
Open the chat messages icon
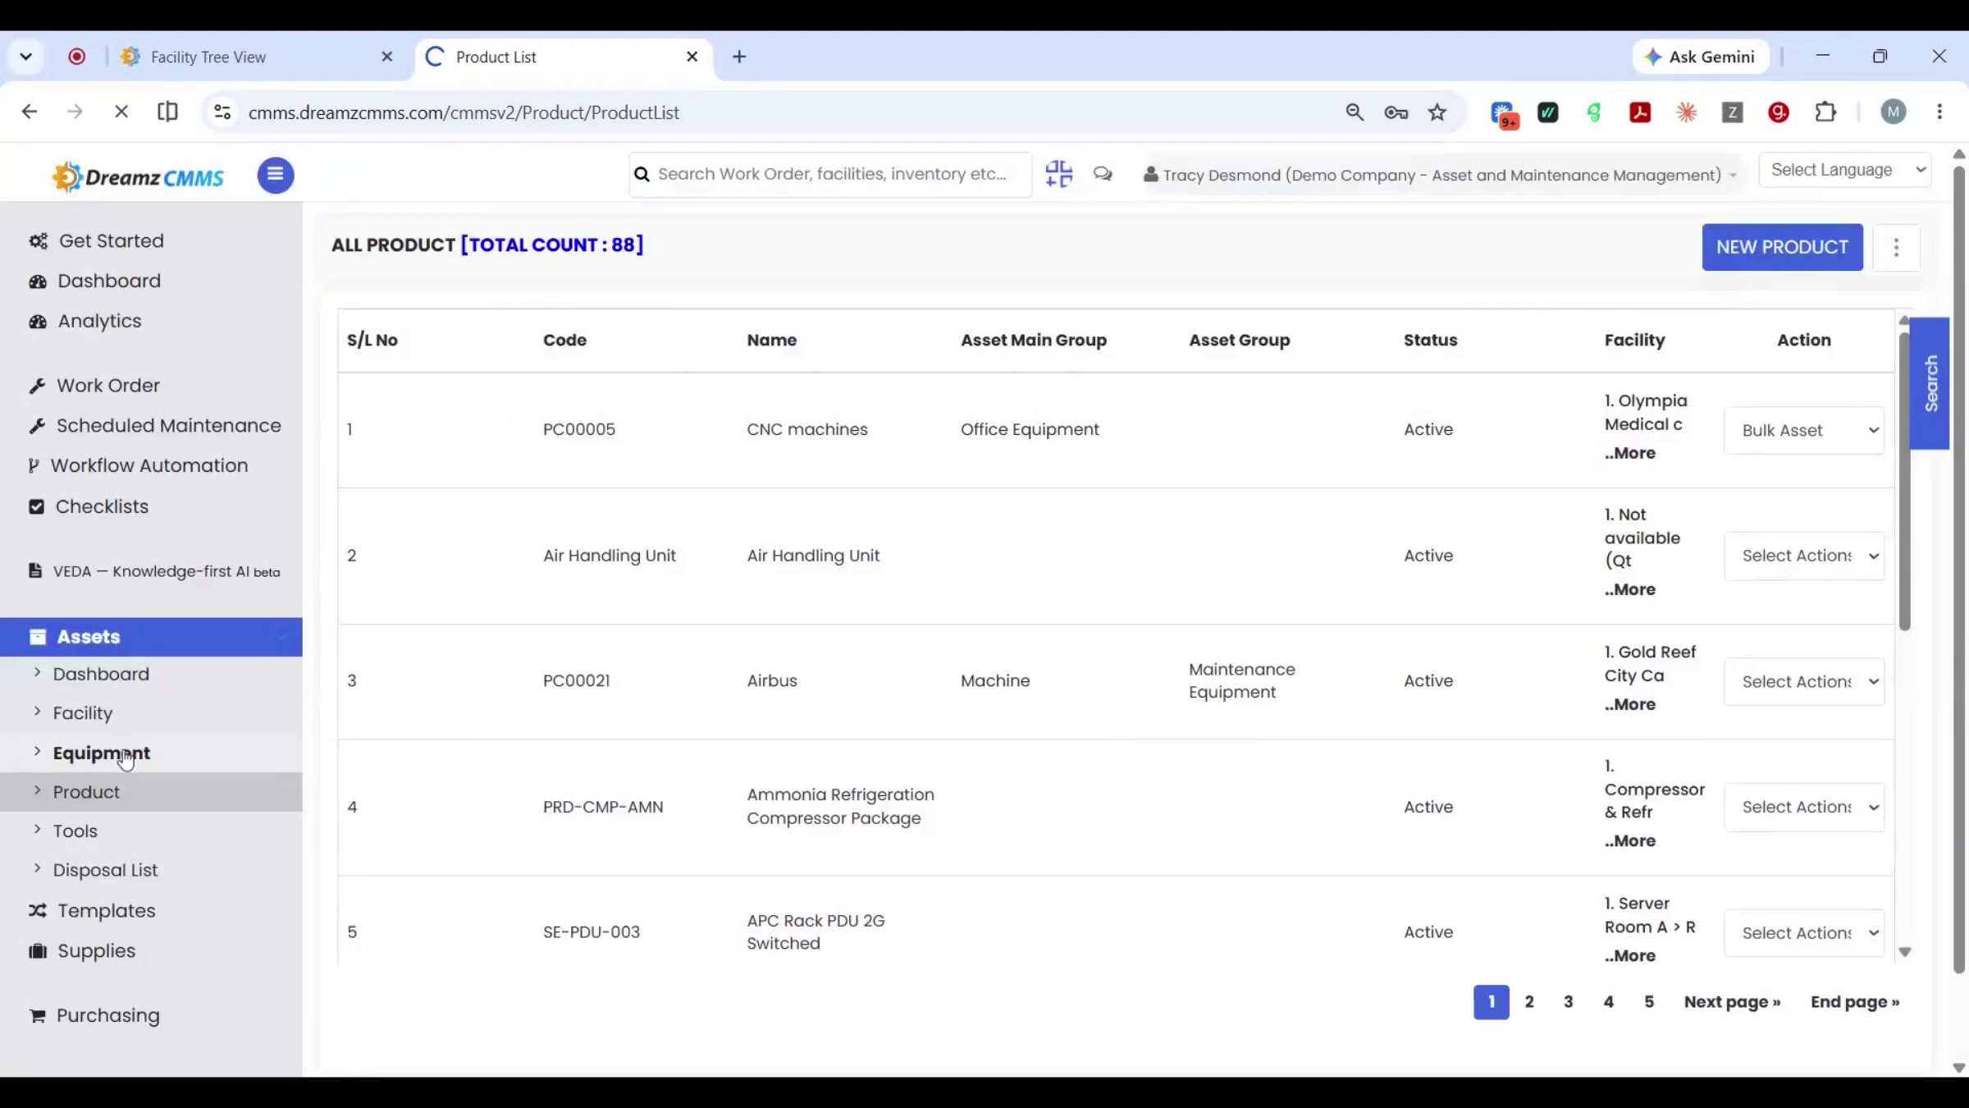[x=1103, y=174]
